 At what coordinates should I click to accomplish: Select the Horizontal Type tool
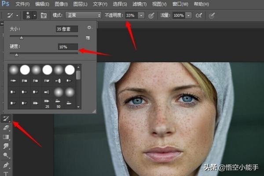tap(6, 173)
